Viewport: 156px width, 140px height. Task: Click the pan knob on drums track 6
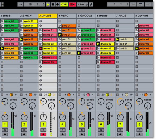[101, 117]
